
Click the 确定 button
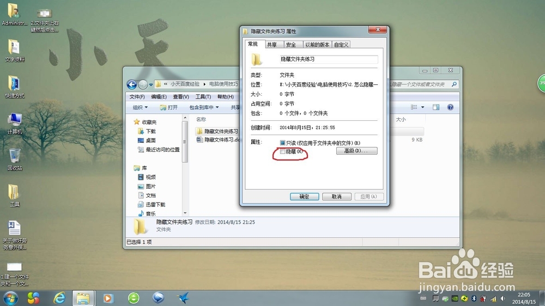click(305, 197)
